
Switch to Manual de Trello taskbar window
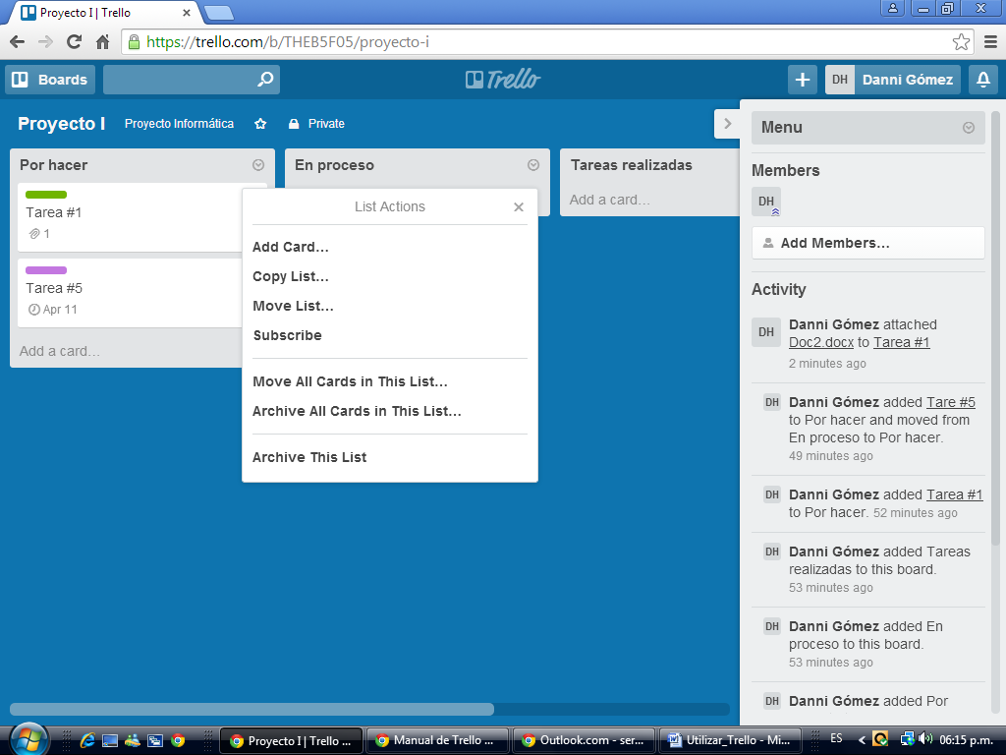point(437,740)
